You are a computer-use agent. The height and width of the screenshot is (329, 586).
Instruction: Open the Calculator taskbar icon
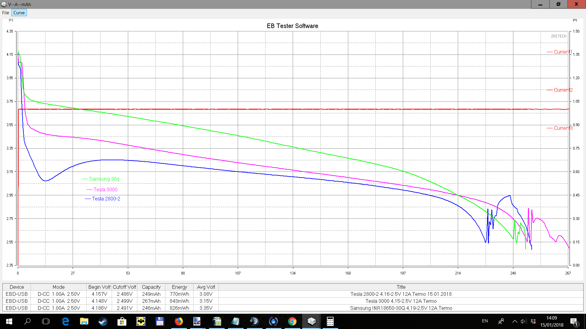(x=330, y=321)
